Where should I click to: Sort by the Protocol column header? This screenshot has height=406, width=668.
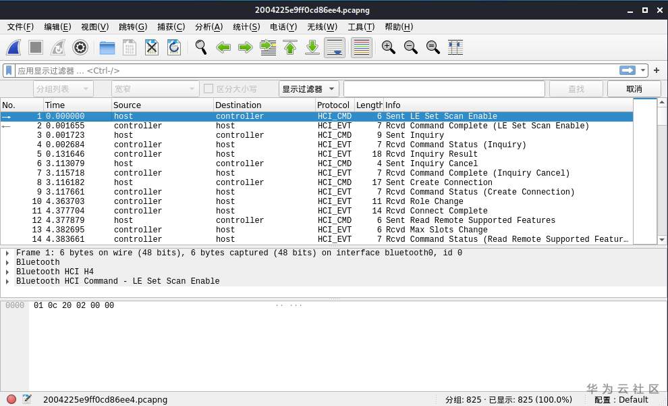pos(335,105)
